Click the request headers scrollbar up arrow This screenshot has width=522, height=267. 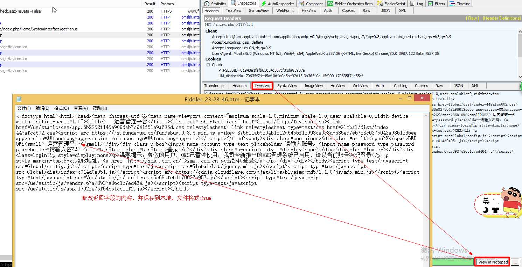point(520,31)
